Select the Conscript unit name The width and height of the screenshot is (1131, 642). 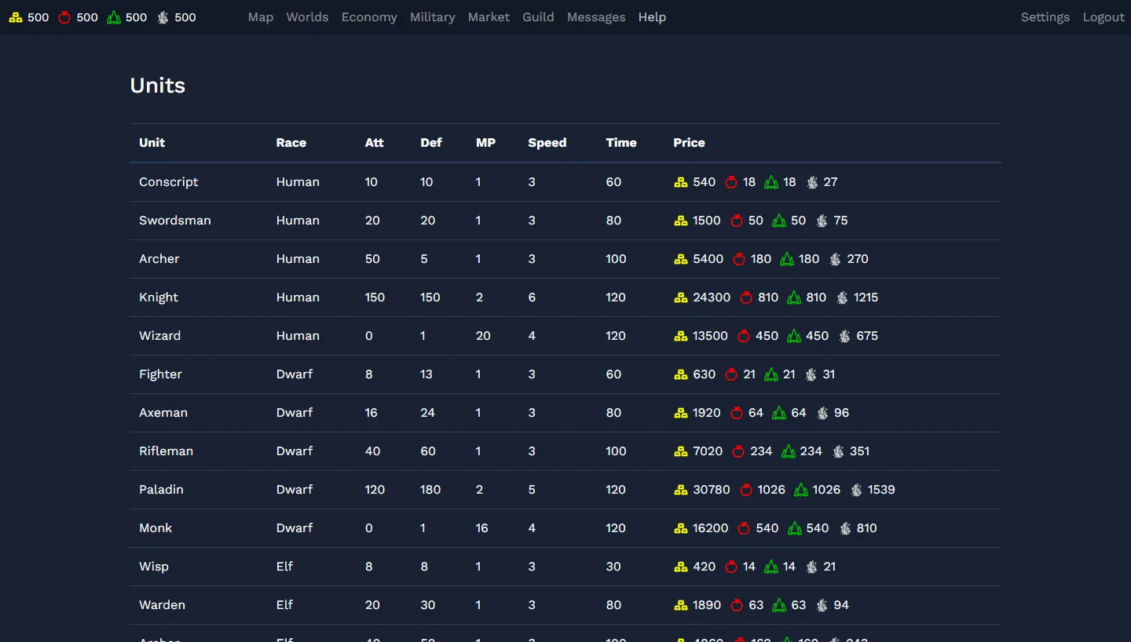click(x=169, y=182)
